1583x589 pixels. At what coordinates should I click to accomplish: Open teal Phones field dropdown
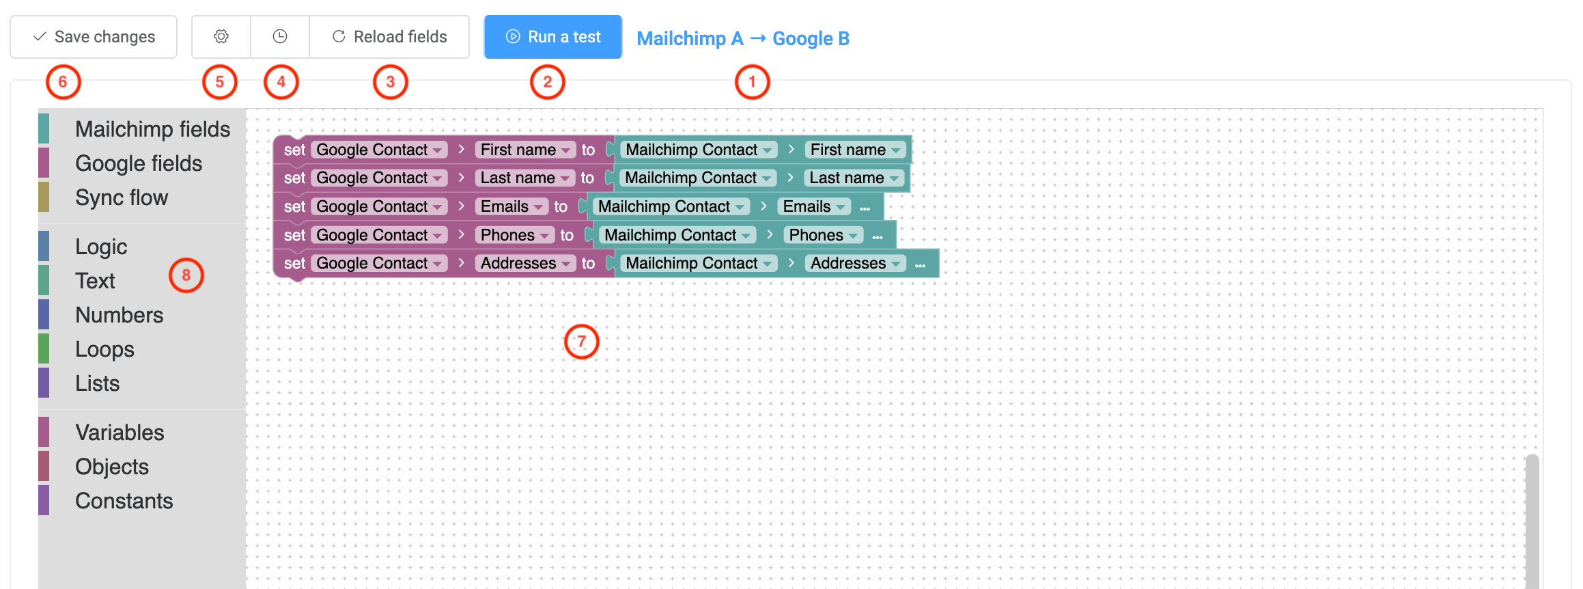click(824, 235)
